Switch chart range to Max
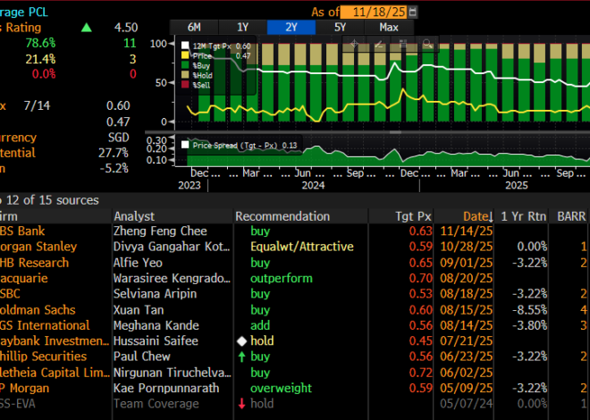The image size is (590, 420). point(389,28)
